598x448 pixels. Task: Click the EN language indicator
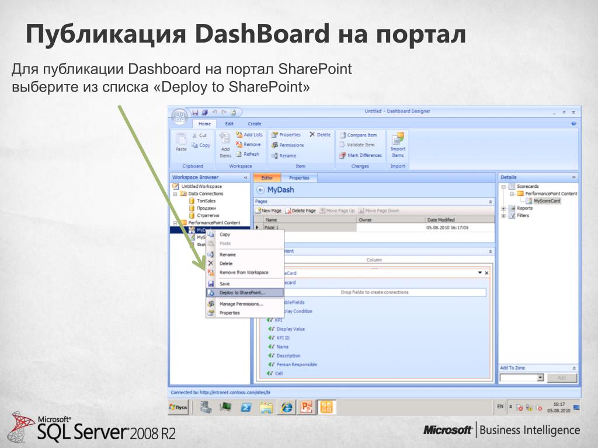point(500,407)
